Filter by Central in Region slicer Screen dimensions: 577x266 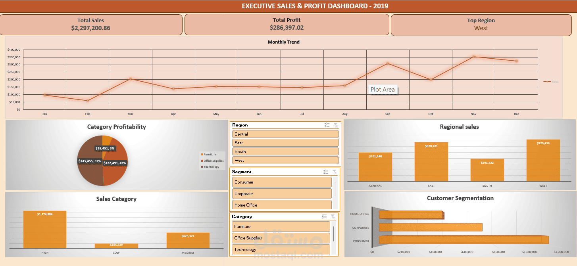pyautogui.click(x=285, y=134)
